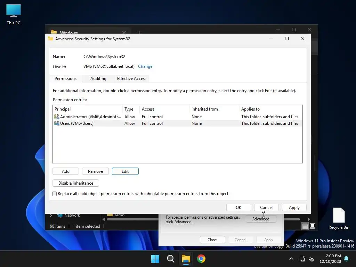This screenshot has width=356, height=267.
Task: Close the Windows tab in File Explorer
Action: click(124, 32)
